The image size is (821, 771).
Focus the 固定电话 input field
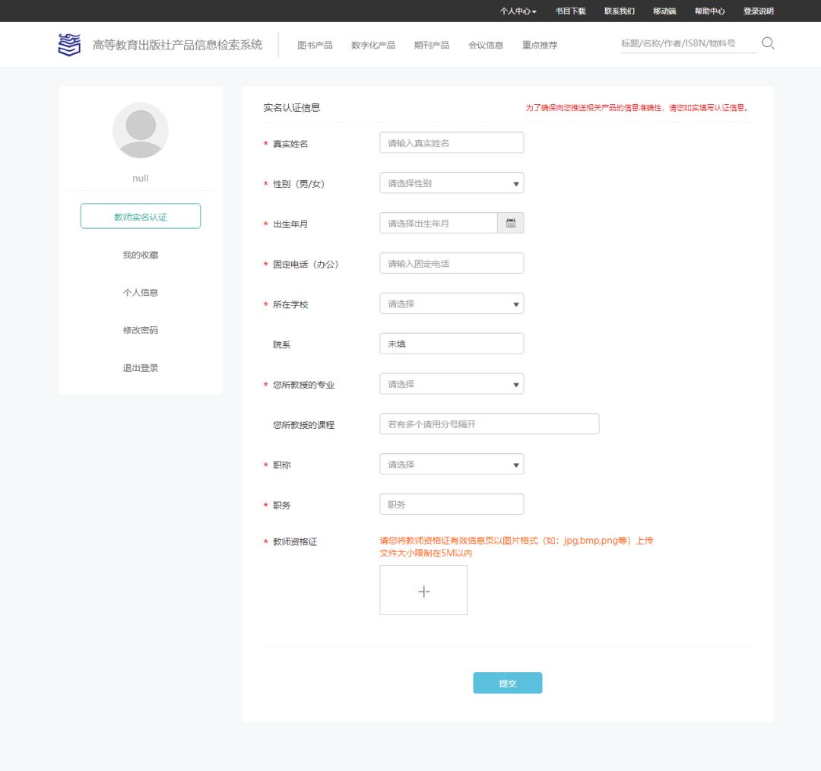point(452,263)
